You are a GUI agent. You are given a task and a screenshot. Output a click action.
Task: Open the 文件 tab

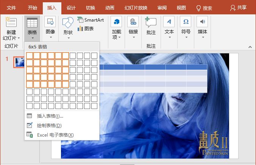[11, 8]
